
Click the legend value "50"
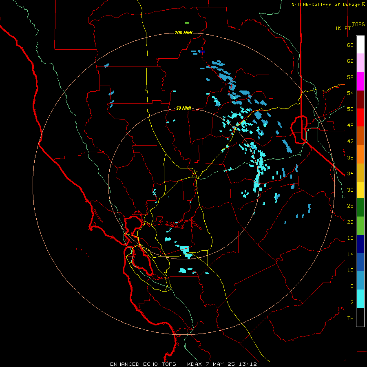click(350, 109)
